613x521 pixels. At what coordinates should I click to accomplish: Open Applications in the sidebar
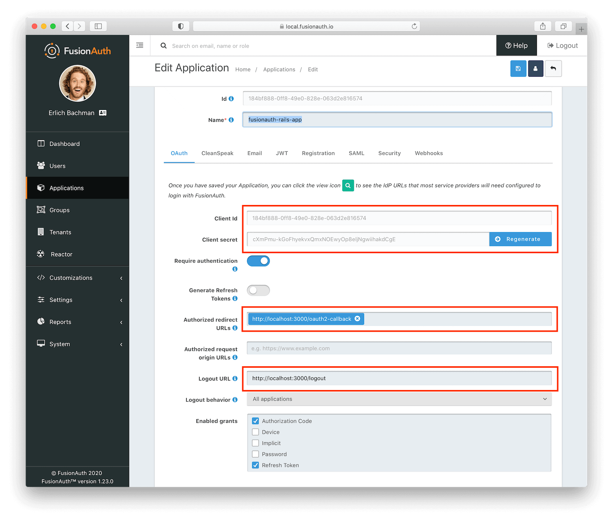tap(77, 188)
